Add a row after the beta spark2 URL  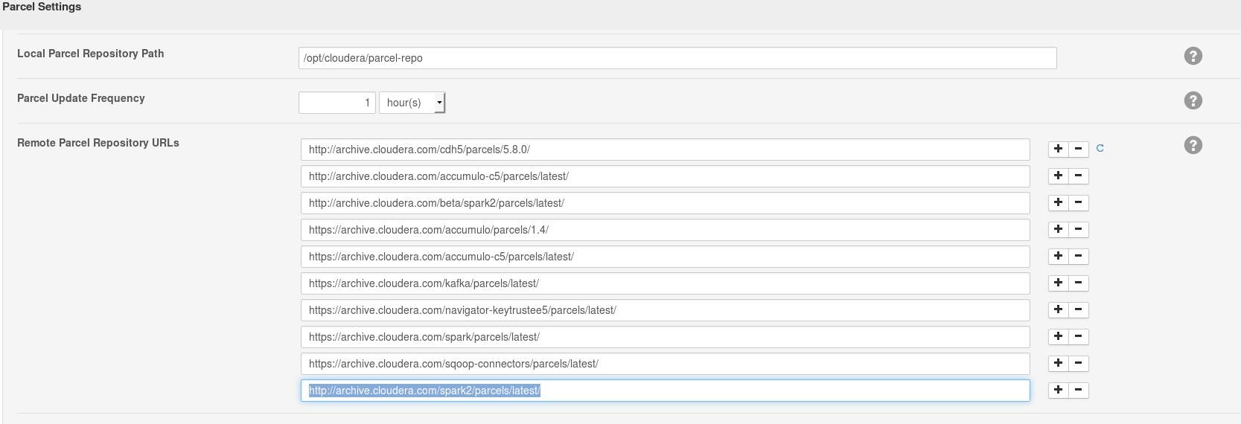(1058, 203)
